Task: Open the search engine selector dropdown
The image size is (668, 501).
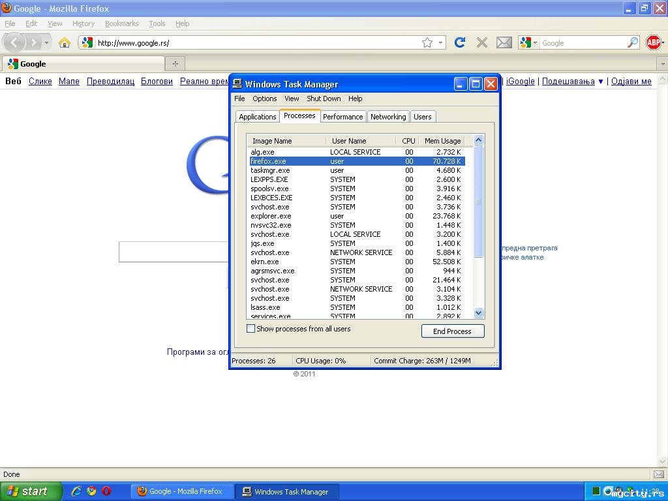Action: click(528, 42)
